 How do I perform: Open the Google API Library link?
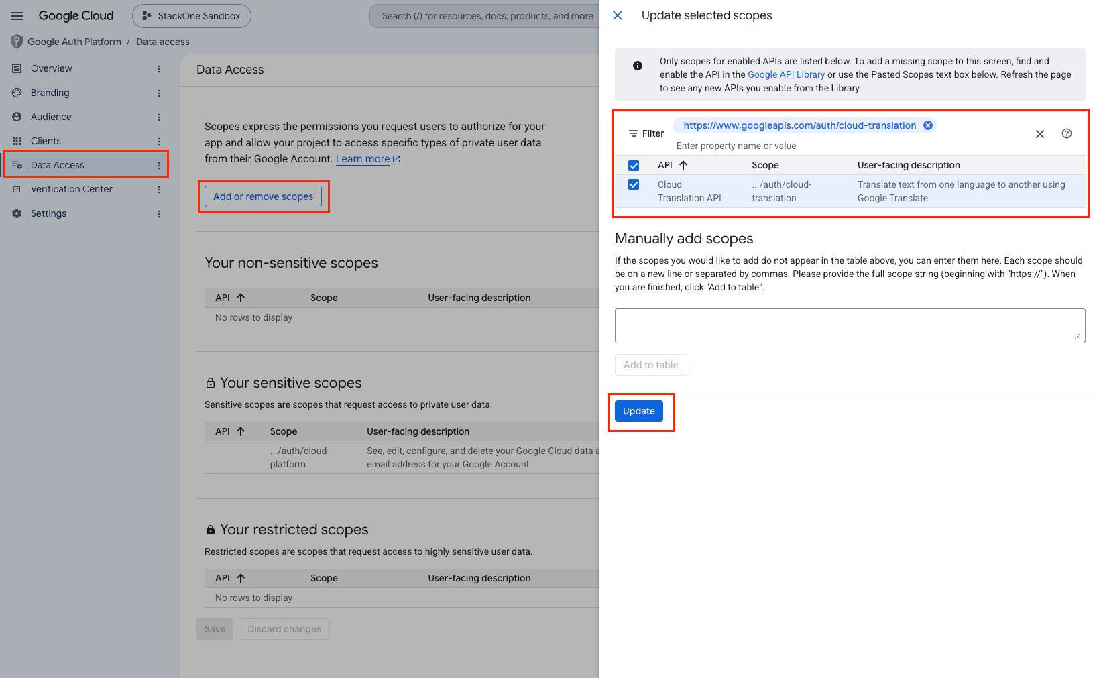786,74
